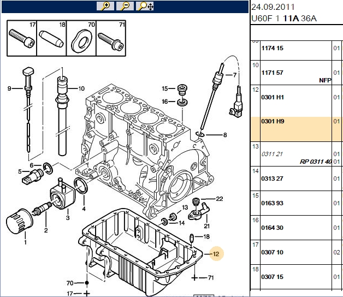Click part number 0307 15 row
Screen dimensions: 343x297
tap(297, 277)
